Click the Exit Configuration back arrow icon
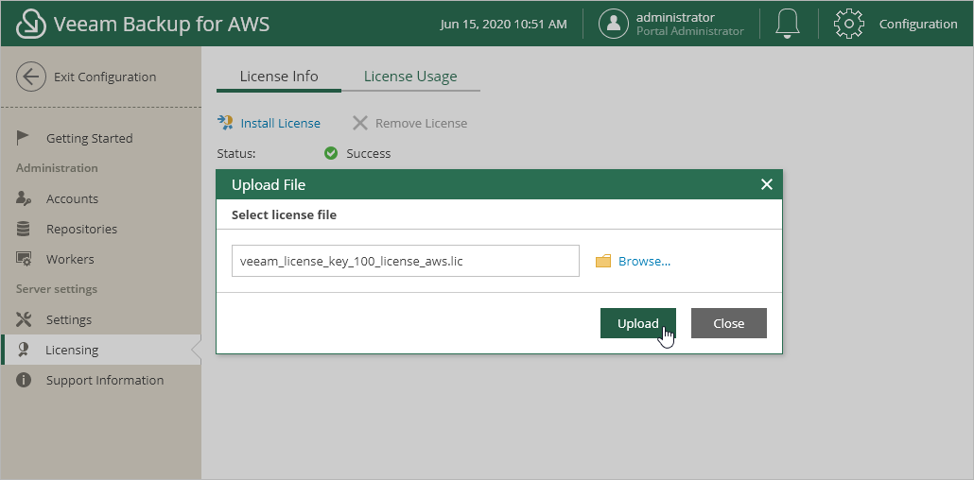This screenshot has height=480, width=974. pos(31,77)
